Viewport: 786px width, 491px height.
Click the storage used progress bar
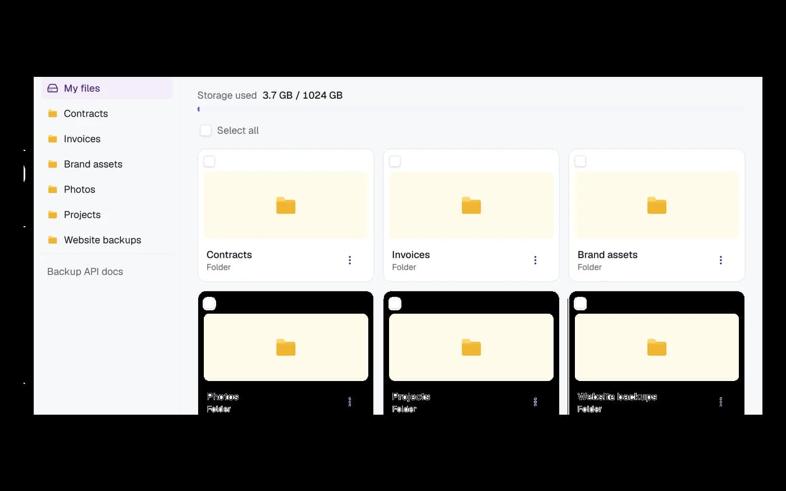point(471,109)
